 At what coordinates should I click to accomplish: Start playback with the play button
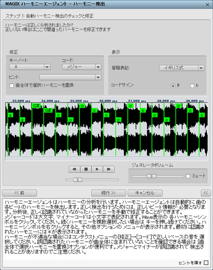97,169
